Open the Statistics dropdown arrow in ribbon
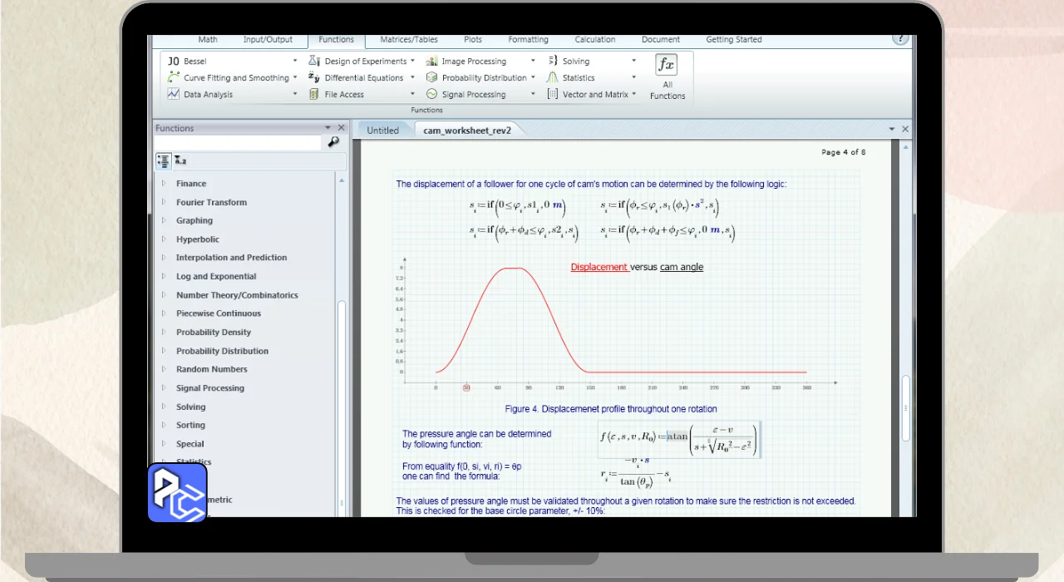The image size is (1064, 582). pyautogui.click(x=633, y=78)
